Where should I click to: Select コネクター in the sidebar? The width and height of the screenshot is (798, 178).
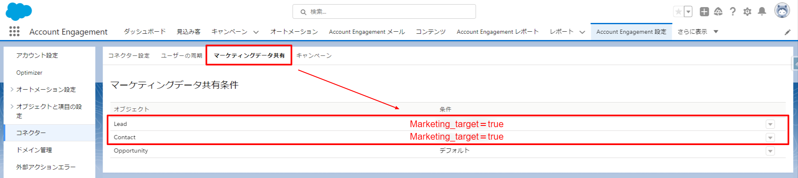[x=50, y=133]
